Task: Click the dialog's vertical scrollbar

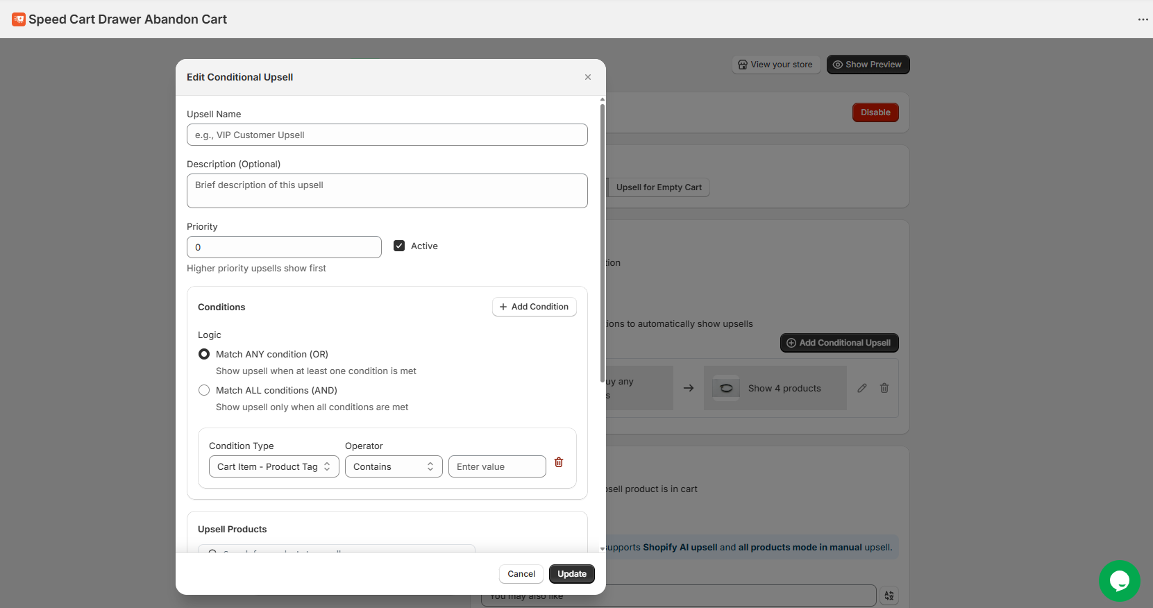Action: [602, 236]
